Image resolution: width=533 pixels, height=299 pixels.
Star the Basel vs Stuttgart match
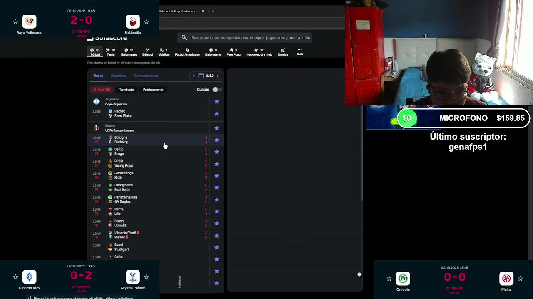[217, 247]
